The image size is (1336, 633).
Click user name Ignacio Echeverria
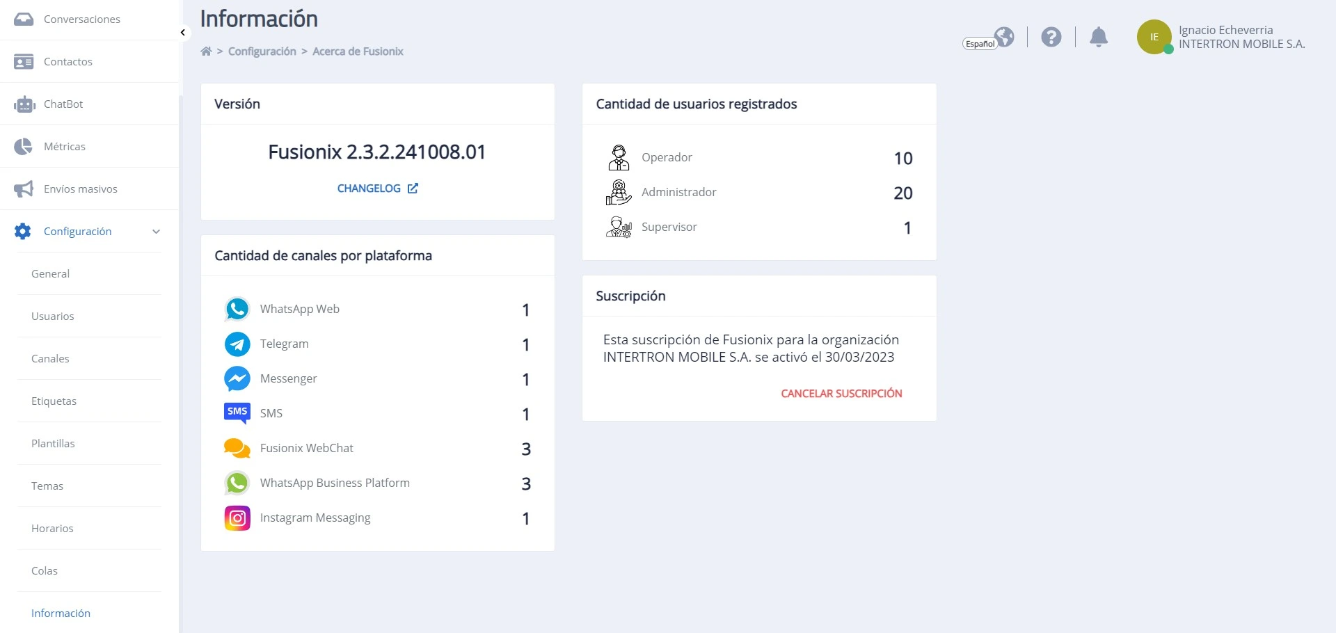click(x=1226, y=30)
